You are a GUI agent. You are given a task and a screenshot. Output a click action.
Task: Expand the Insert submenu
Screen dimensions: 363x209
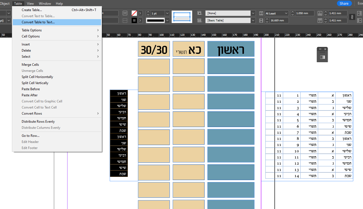[x=57, y=44]
